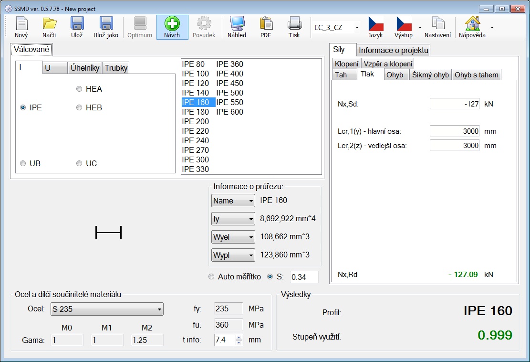Switch to the Klopení tab
This screenshot has width=530, height=362.
346,64
